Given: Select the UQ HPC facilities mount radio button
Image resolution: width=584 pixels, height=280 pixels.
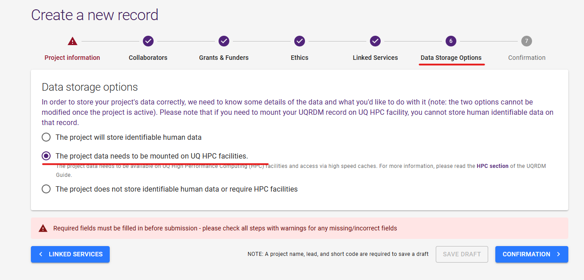Looking at the screenshot, I should 46,156.
